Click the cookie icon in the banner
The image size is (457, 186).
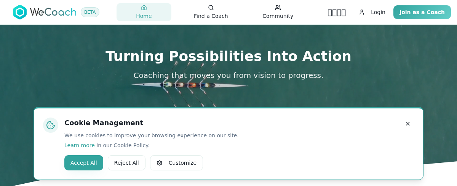coord(51,125)
